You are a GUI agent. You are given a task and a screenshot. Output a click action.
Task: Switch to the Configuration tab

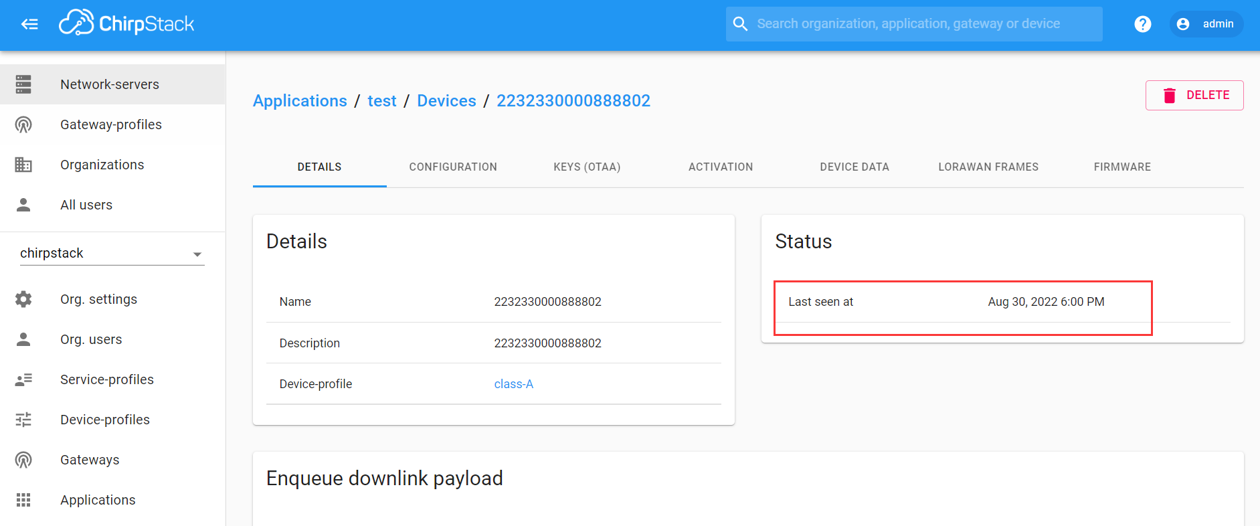453,167
